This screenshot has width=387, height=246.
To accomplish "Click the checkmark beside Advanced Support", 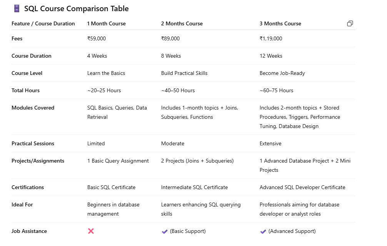I will click(x=263, y=231).
